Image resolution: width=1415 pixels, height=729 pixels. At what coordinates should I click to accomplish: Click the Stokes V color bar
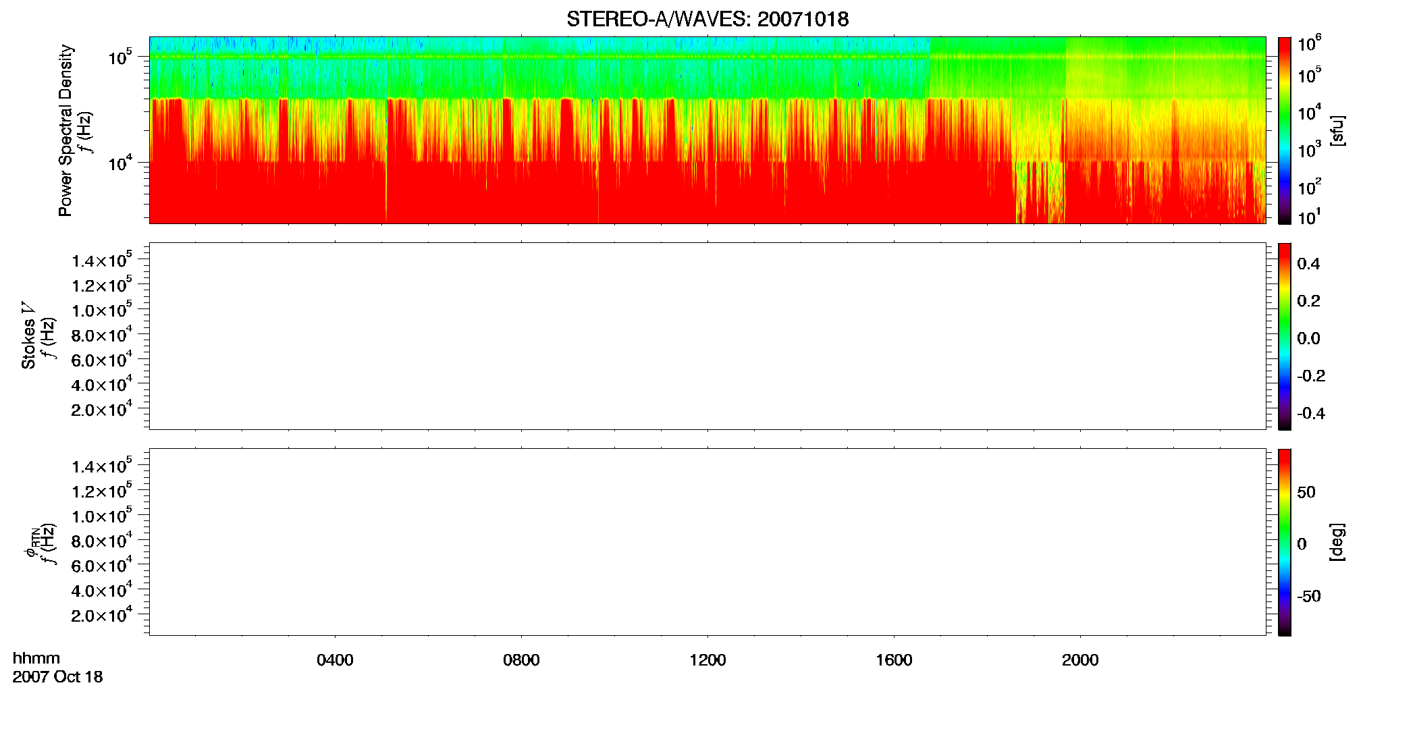[1285, 336]
